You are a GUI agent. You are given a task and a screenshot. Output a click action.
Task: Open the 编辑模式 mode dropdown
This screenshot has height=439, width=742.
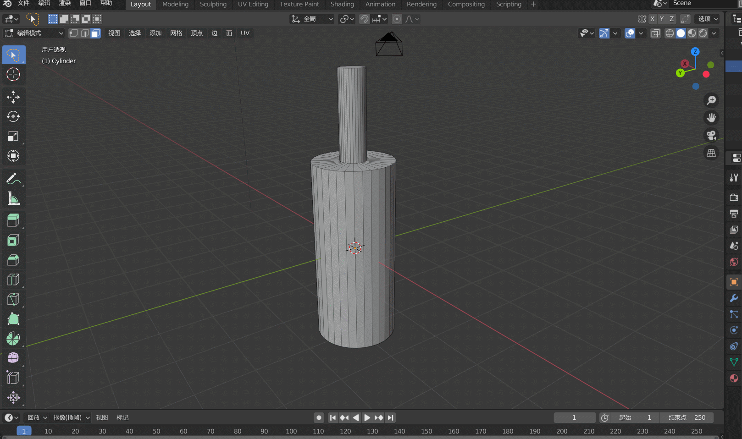33,33
